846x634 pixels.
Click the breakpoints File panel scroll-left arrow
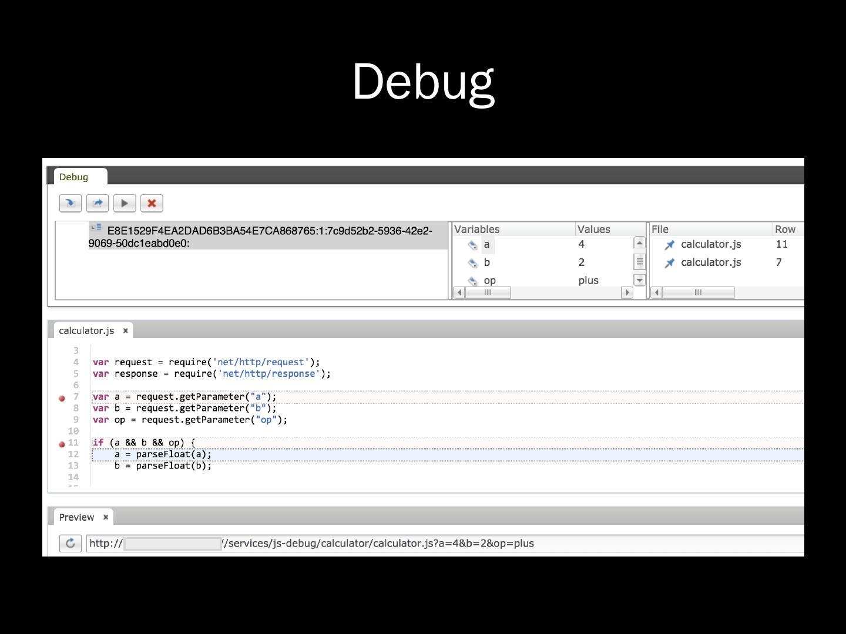pyautogui.click(x=657, y=292)
